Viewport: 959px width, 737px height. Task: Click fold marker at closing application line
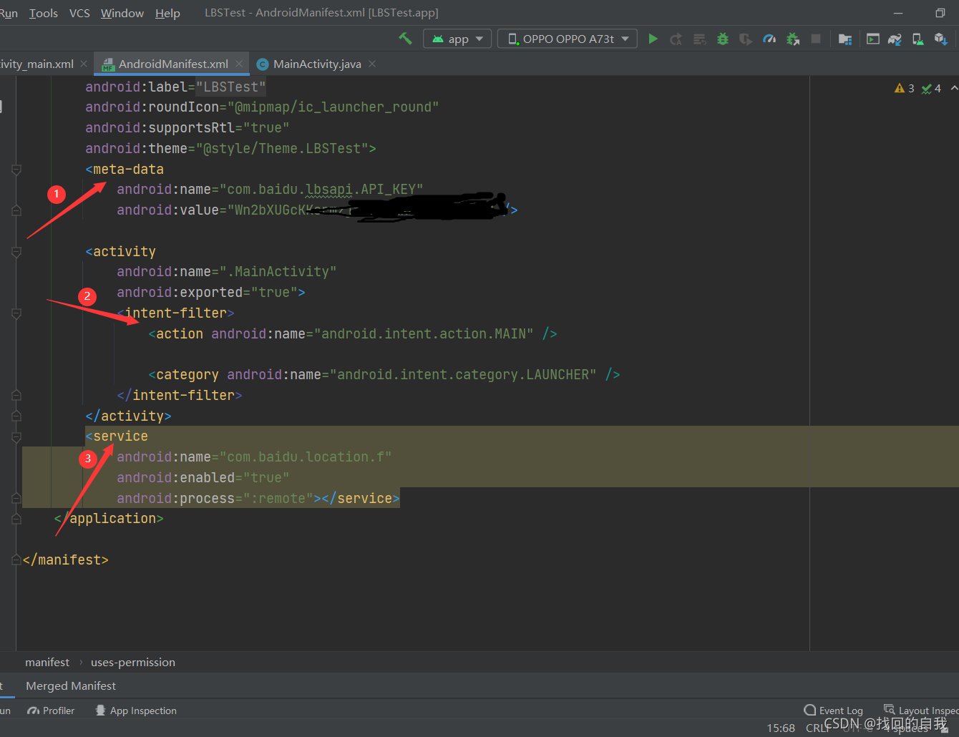[x=16, y=519]
